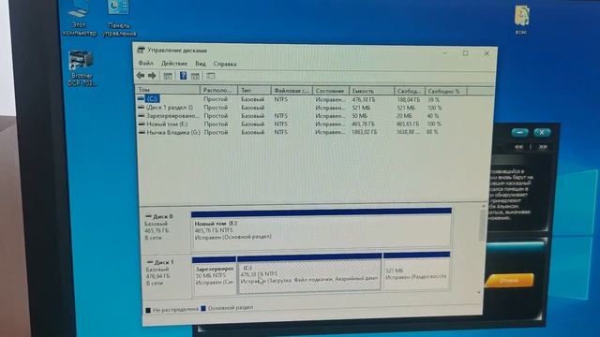Sort by the Располо... column header

(218, 90)
